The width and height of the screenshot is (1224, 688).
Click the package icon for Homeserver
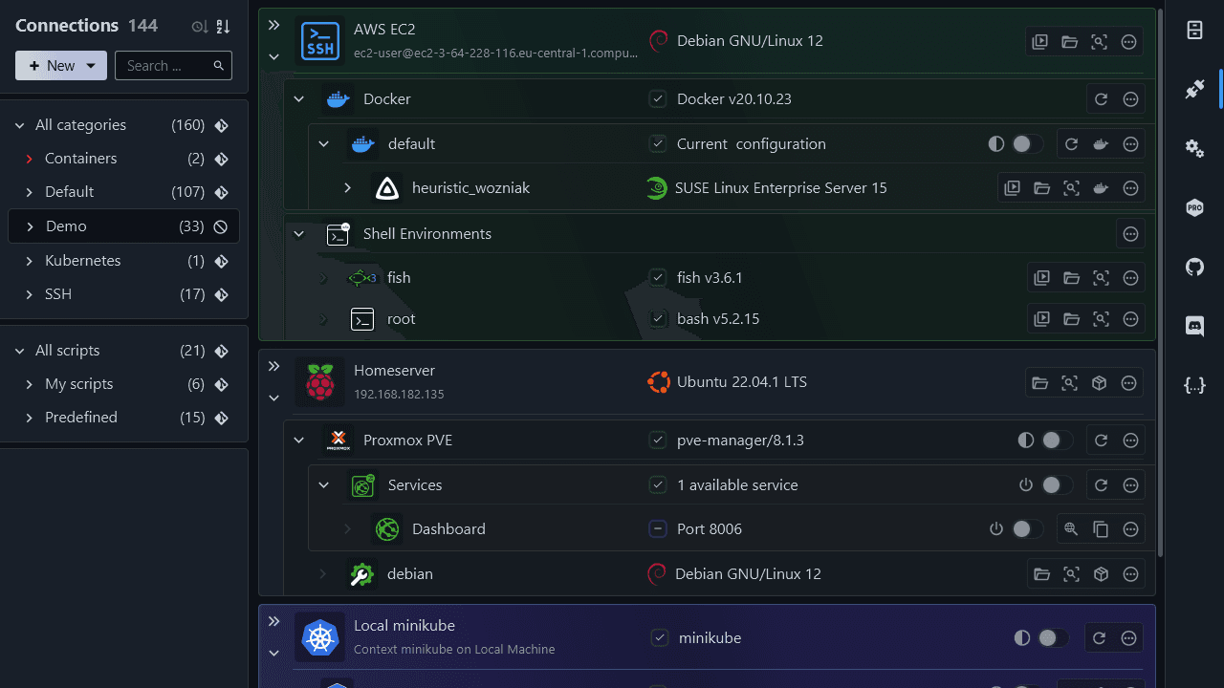tap(1099, 383)
